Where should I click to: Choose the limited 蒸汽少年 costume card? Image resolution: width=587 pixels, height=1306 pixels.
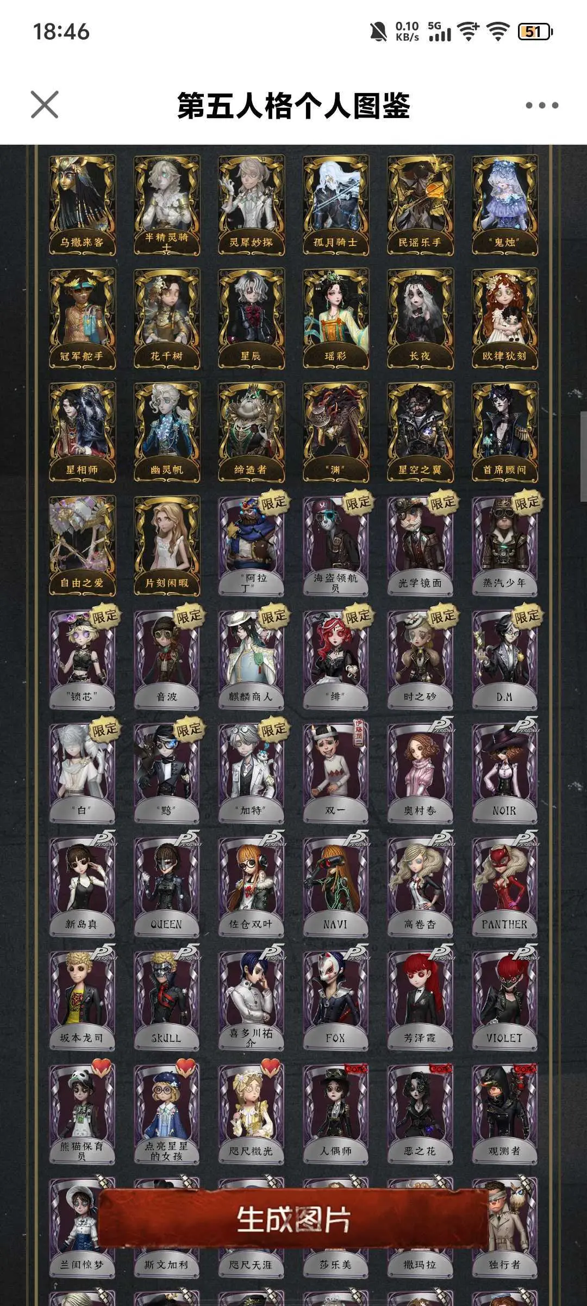[x=504, y=546]
